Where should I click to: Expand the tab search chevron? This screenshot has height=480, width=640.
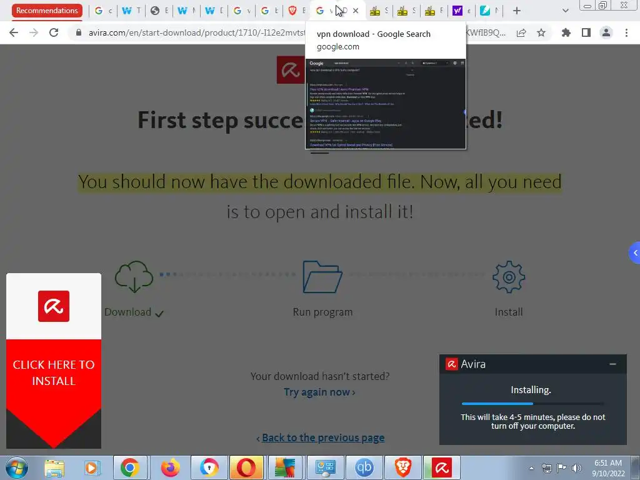(565, 11)
